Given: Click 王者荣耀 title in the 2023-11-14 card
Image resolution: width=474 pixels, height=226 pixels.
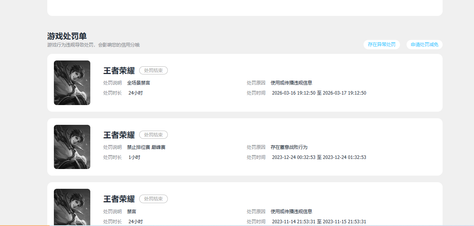Looking at the screenshot, I should 119,199.
